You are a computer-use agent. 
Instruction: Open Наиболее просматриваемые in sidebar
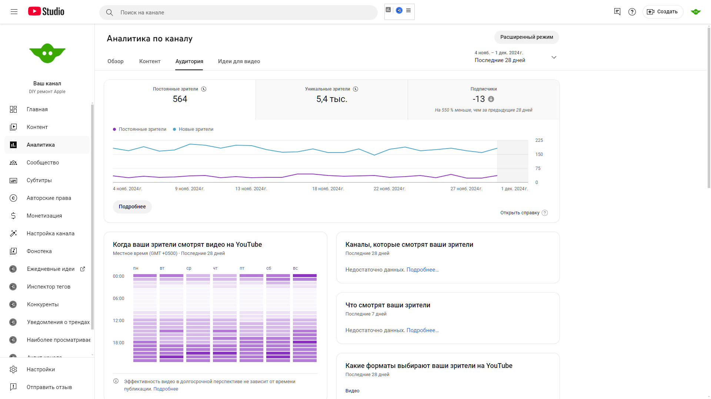point(47,340)
